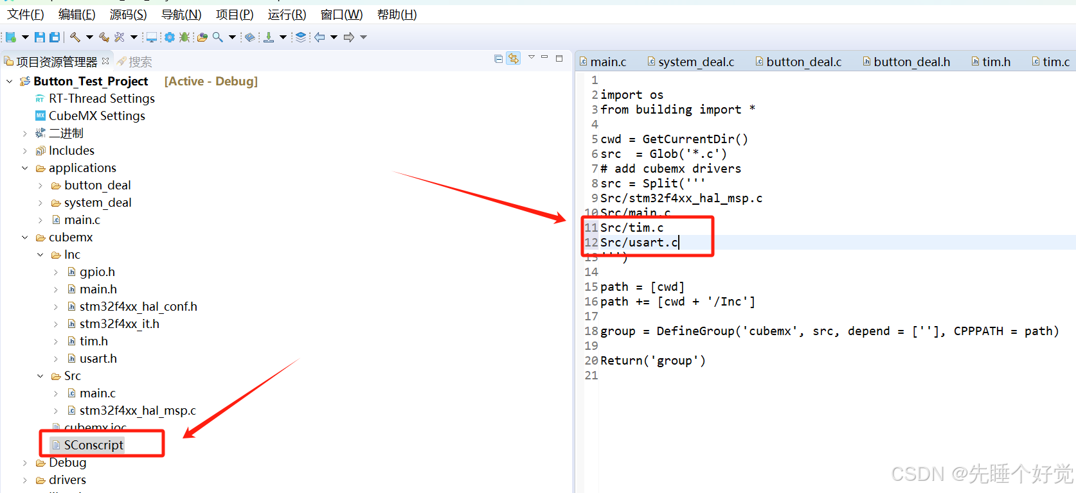Switch to main.c editor tab
This screenshot has width=1076, height=493.
coord(603,62)
